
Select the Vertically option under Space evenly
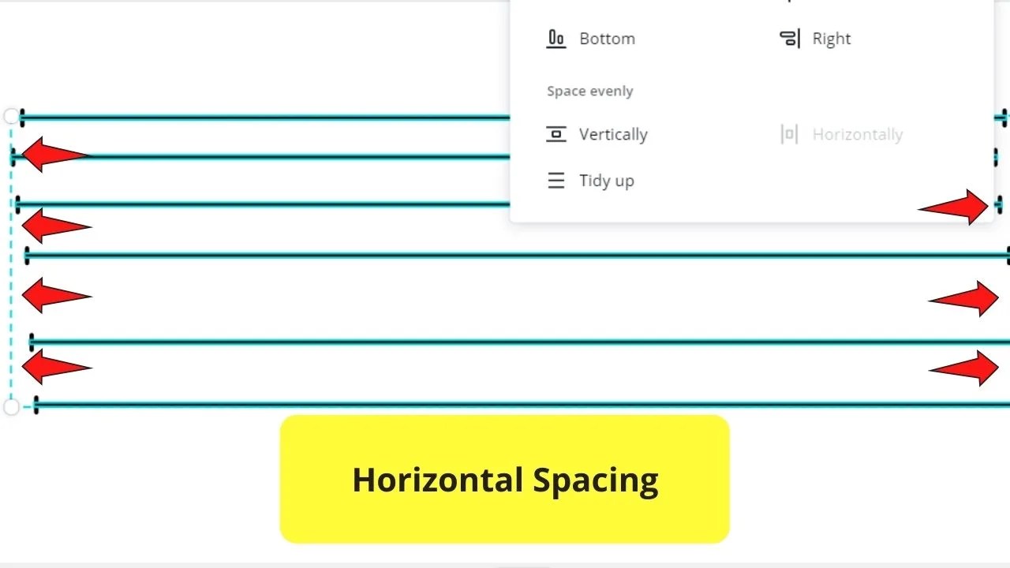tap(614, 134)
